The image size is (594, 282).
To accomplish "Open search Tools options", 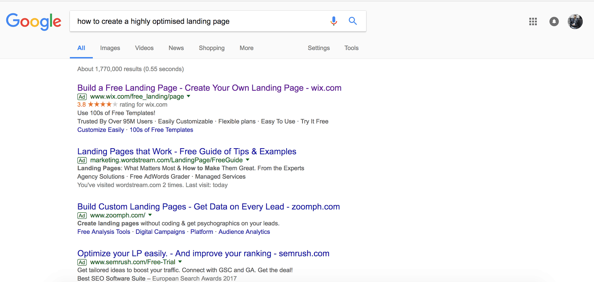I will [x=351, y=48].
